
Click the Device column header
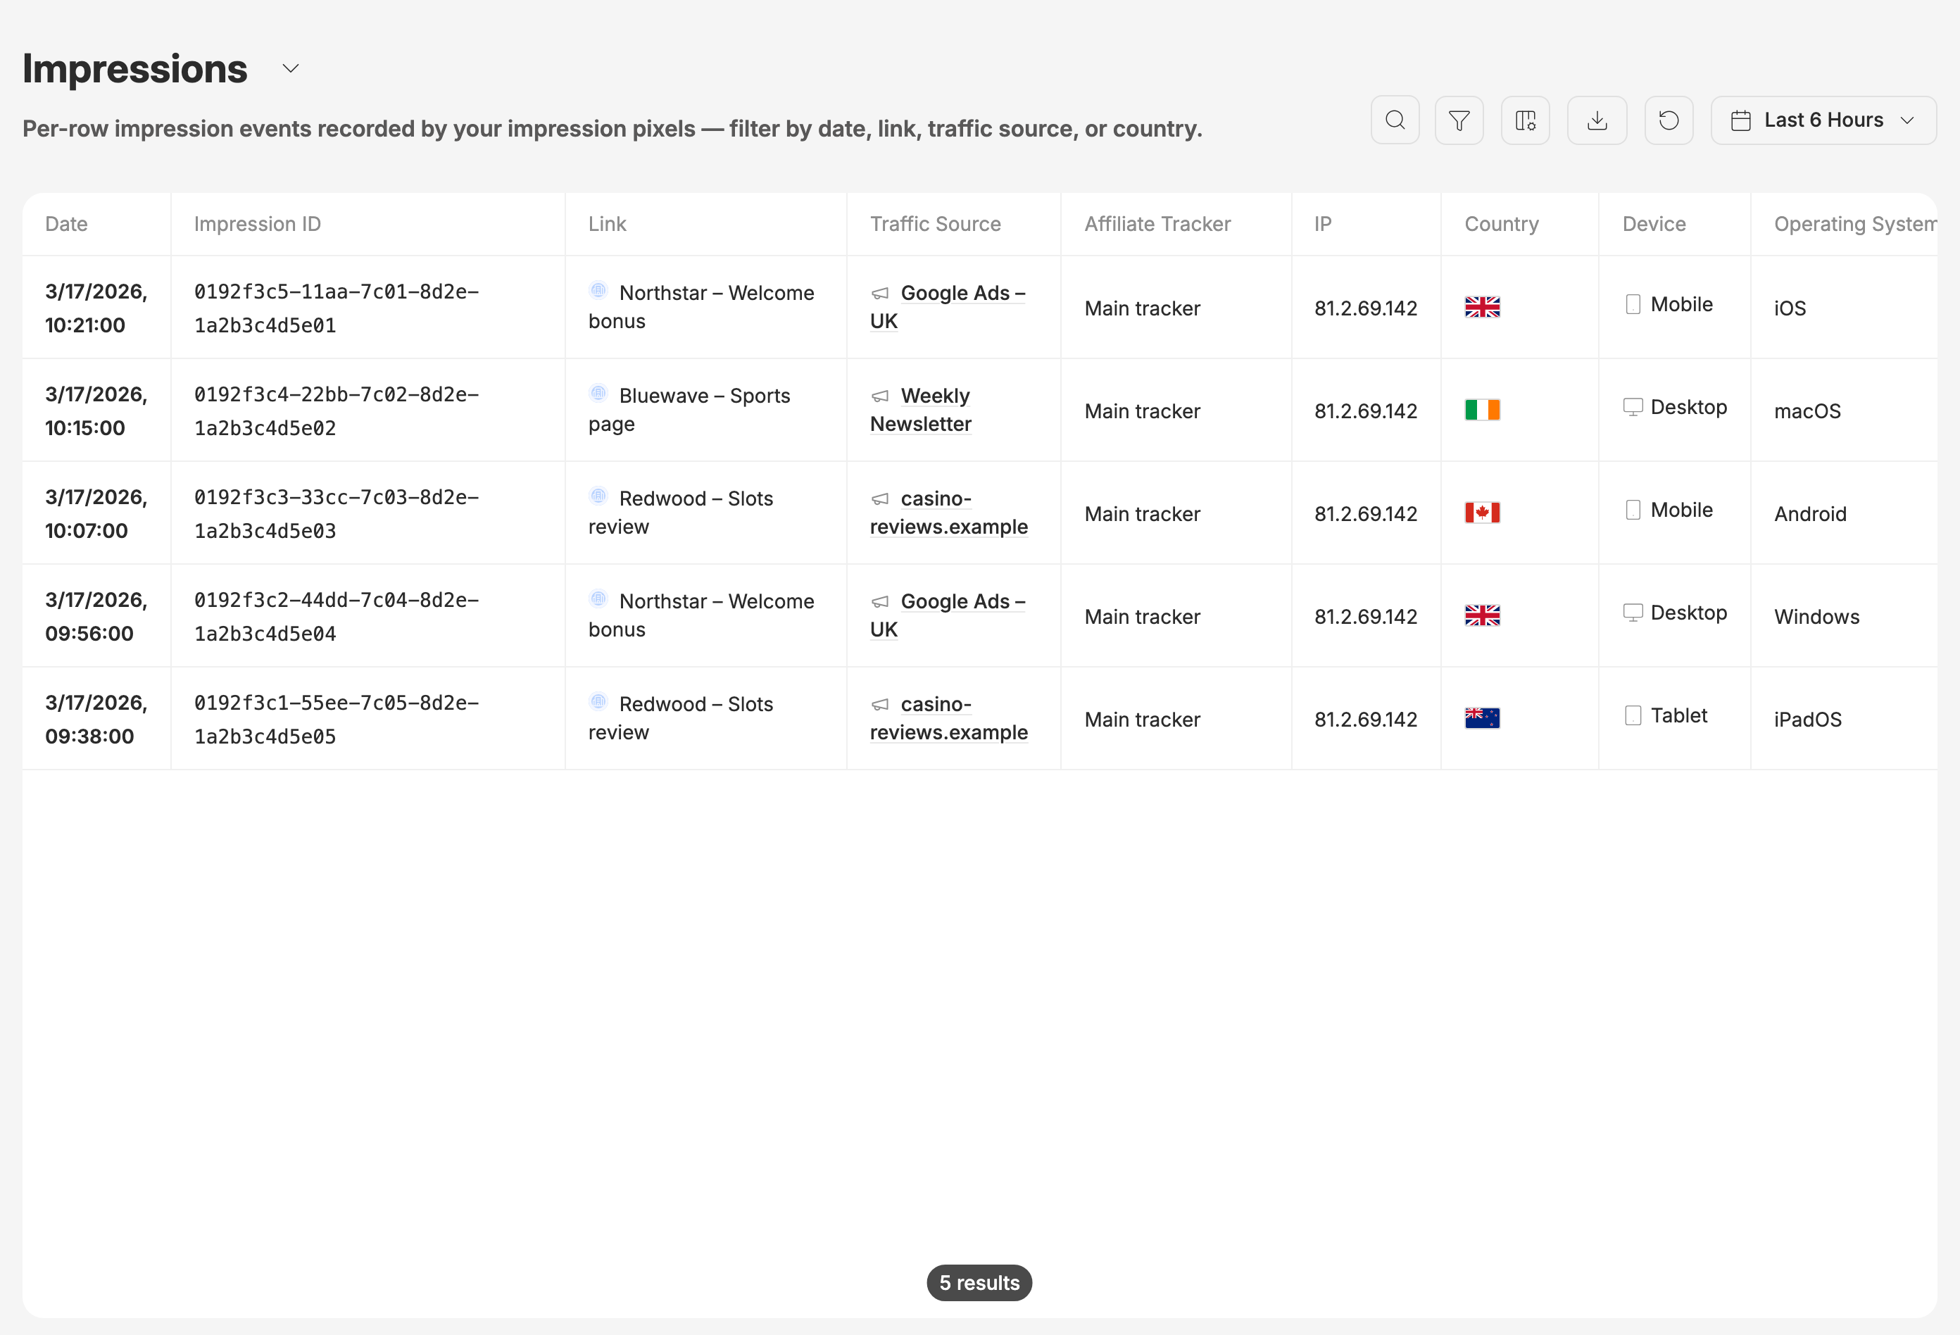[1654, 225]
